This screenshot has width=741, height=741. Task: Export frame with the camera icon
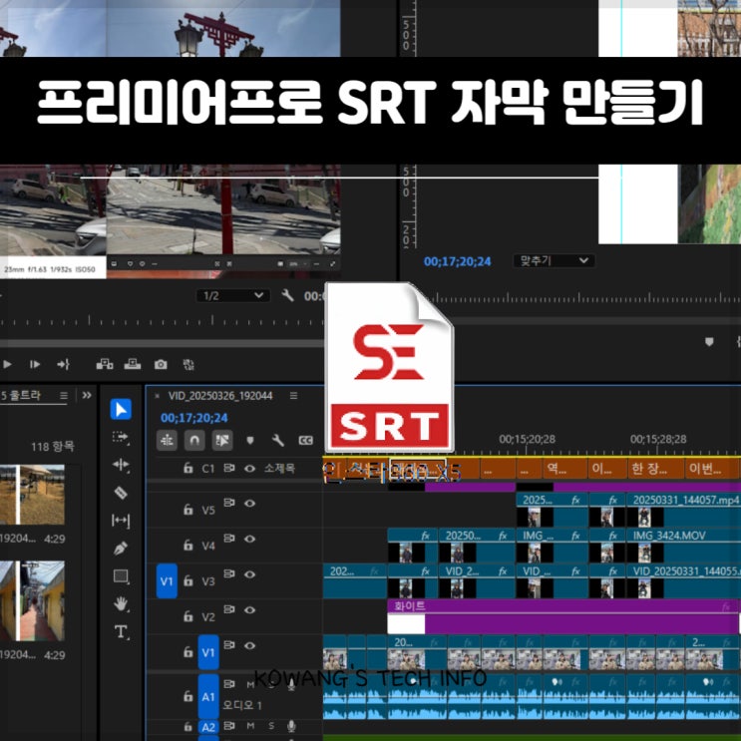161,364
